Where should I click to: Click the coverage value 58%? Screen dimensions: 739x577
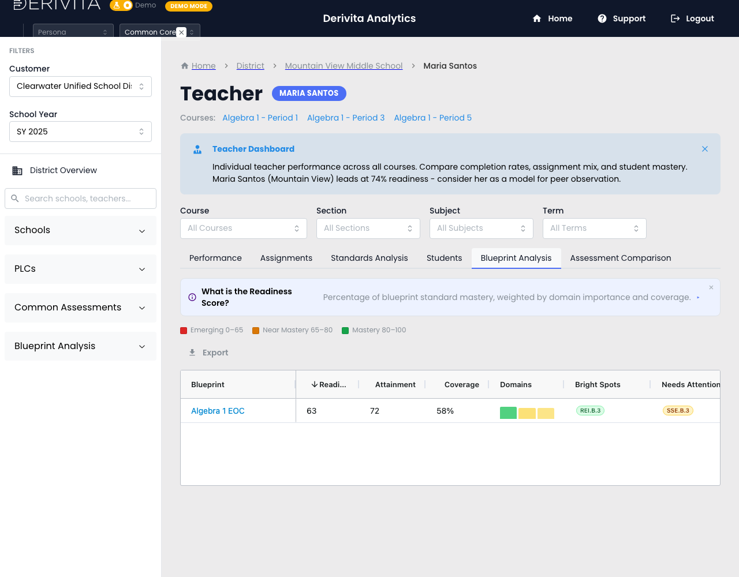tap(445, 411)
